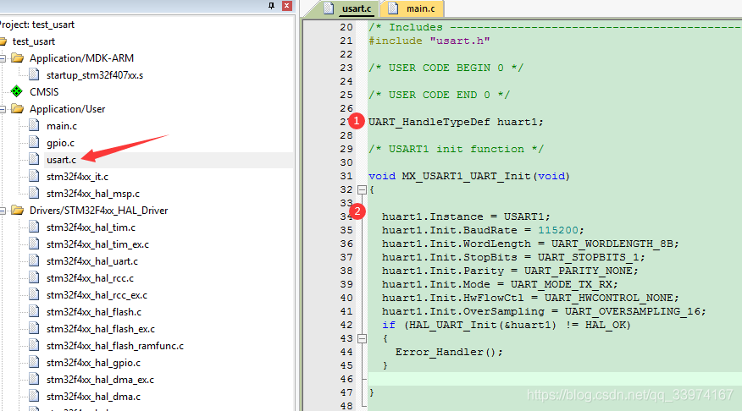Select stm32f4xx_hal_uart.c in the project tree
Image resolution: width=742 pixels, height=411 pixels.
coord(91,260)
